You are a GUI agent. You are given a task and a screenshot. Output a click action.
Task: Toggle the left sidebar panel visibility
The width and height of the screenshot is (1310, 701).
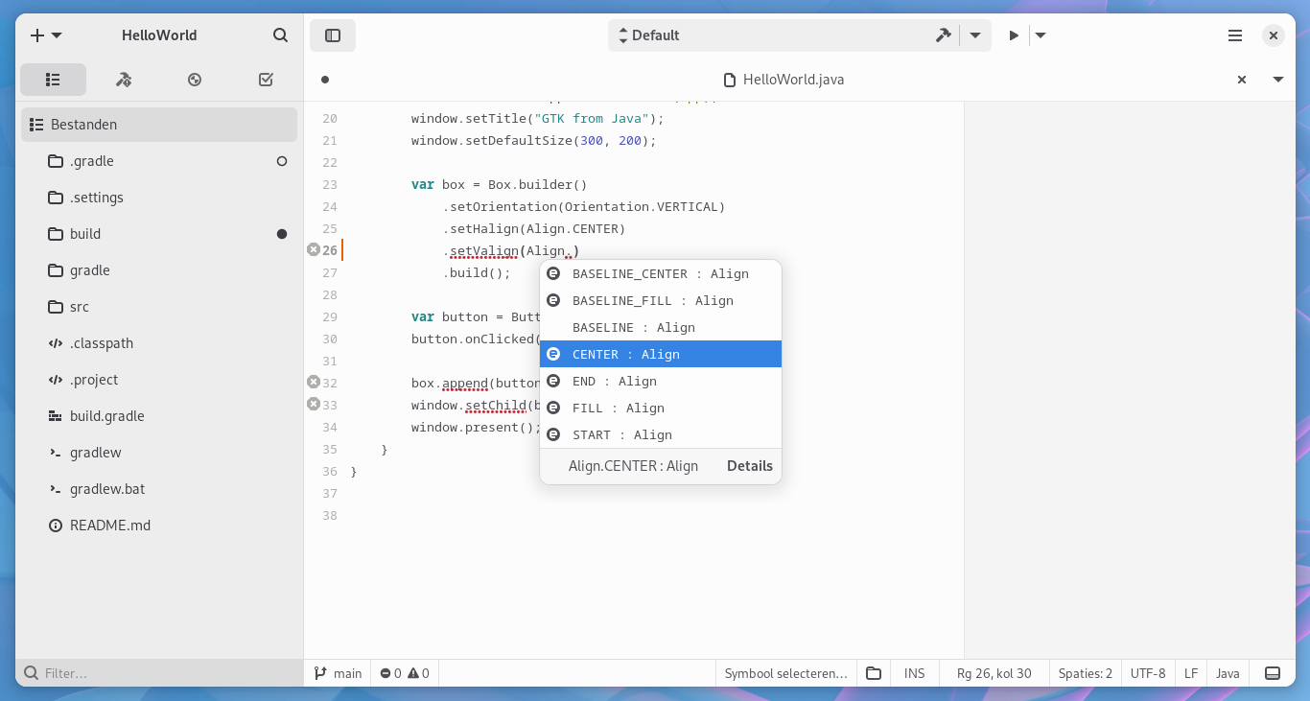tap(332, 35)
